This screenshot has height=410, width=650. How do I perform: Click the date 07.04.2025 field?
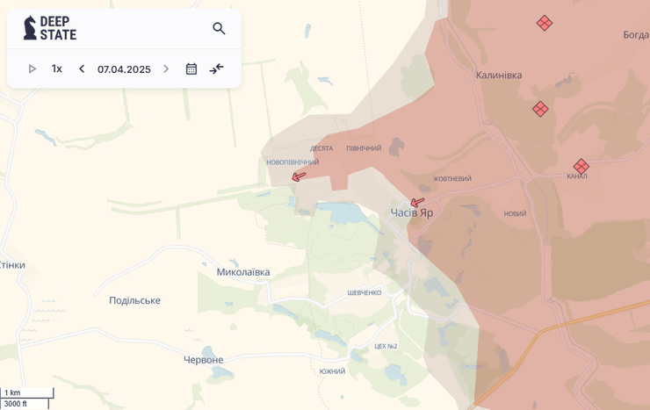124,69
